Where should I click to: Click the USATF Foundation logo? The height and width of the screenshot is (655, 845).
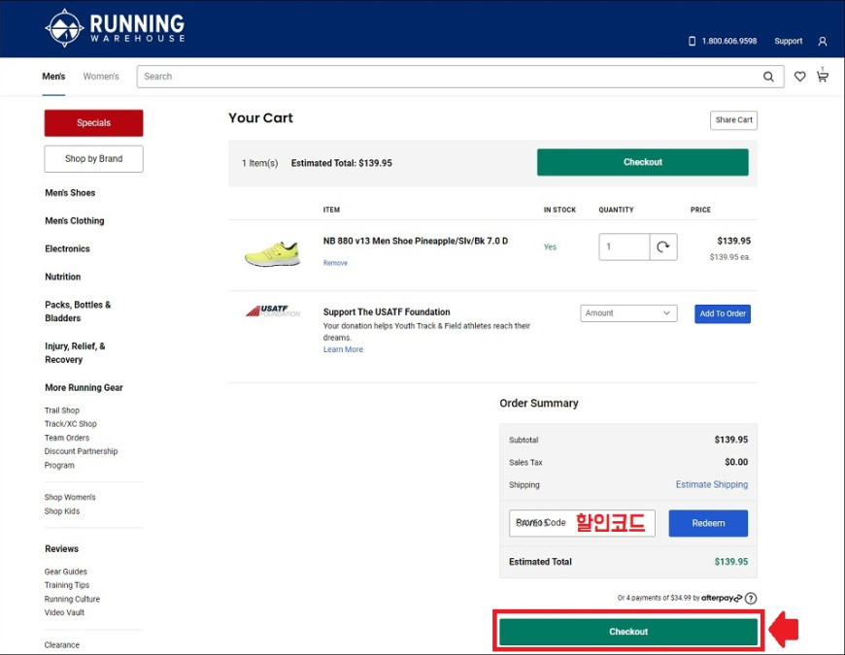(273, 311)
